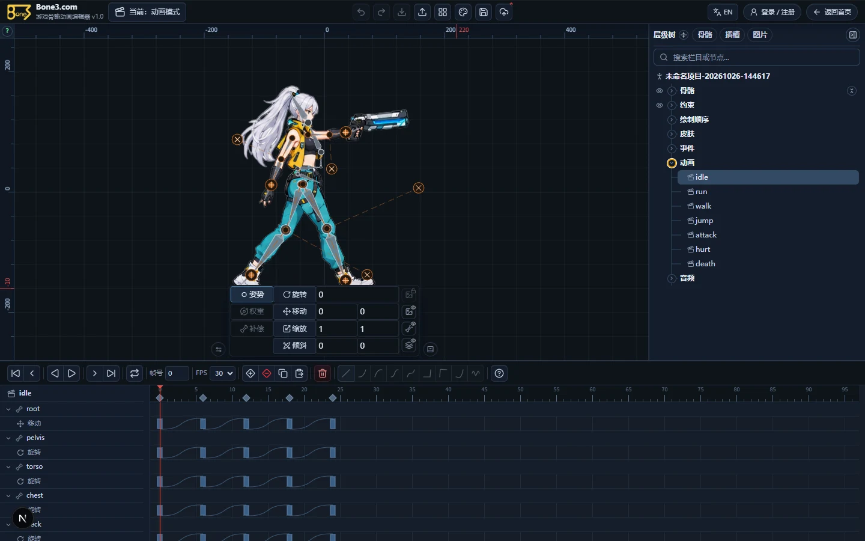
Task: Collapse the torso bone row in the timeline
Action: coord(8,466)
